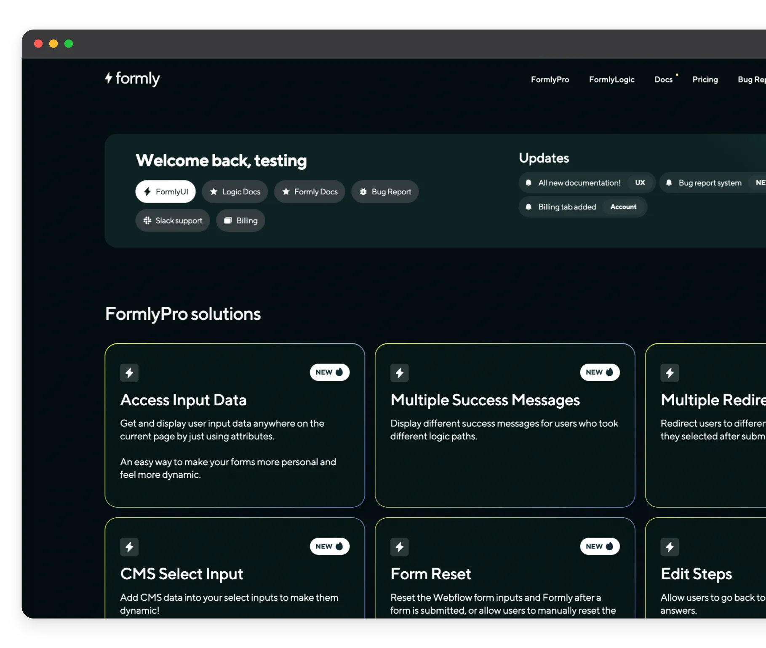Click lightning icon on Access Input Data card
The width and height of the screenshot is (766, 648).
click(x=129, y=373)
